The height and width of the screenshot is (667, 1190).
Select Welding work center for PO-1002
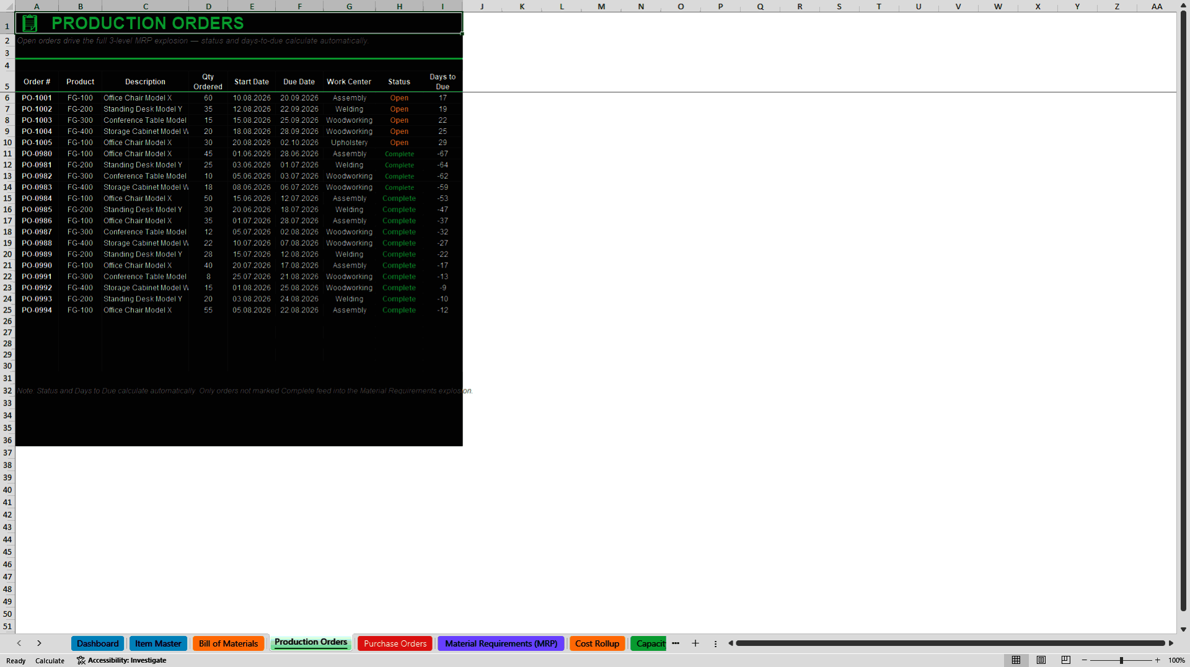(349, 109)
